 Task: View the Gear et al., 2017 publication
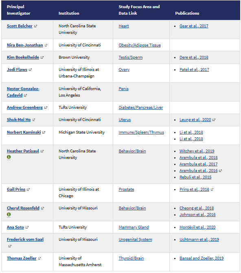pyautogui.click(x=194, y=26)
